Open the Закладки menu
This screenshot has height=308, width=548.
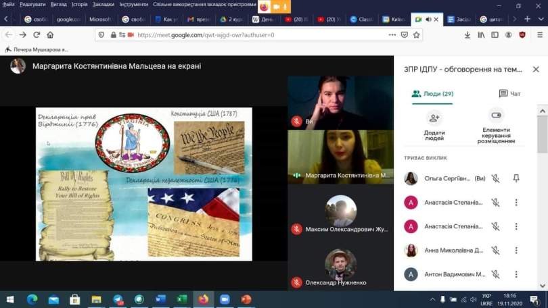(104, 4)
